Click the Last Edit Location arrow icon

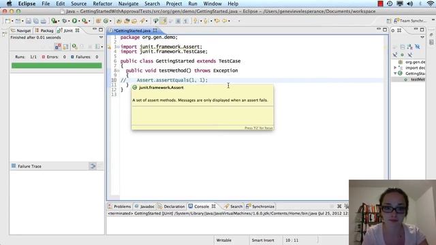click(x=217, y=21)
